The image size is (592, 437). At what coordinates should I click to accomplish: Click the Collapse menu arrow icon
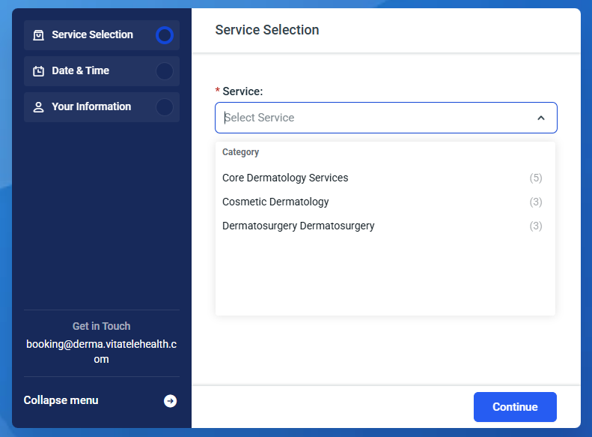point(171,401)
